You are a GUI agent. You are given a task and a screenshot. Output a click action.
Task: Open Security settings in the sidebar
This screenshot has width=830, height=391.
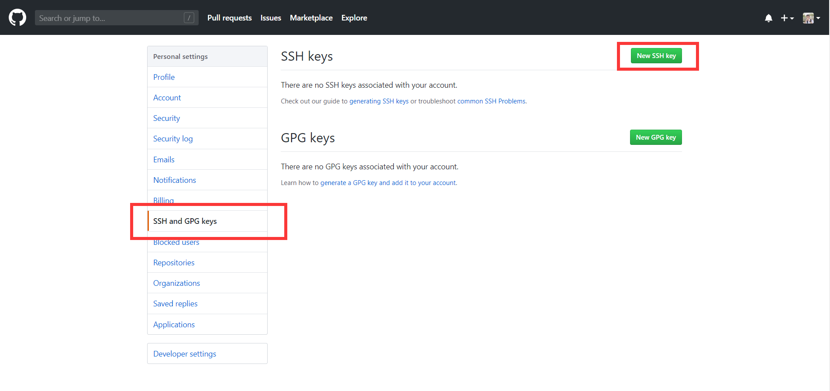tap(207, 118)
